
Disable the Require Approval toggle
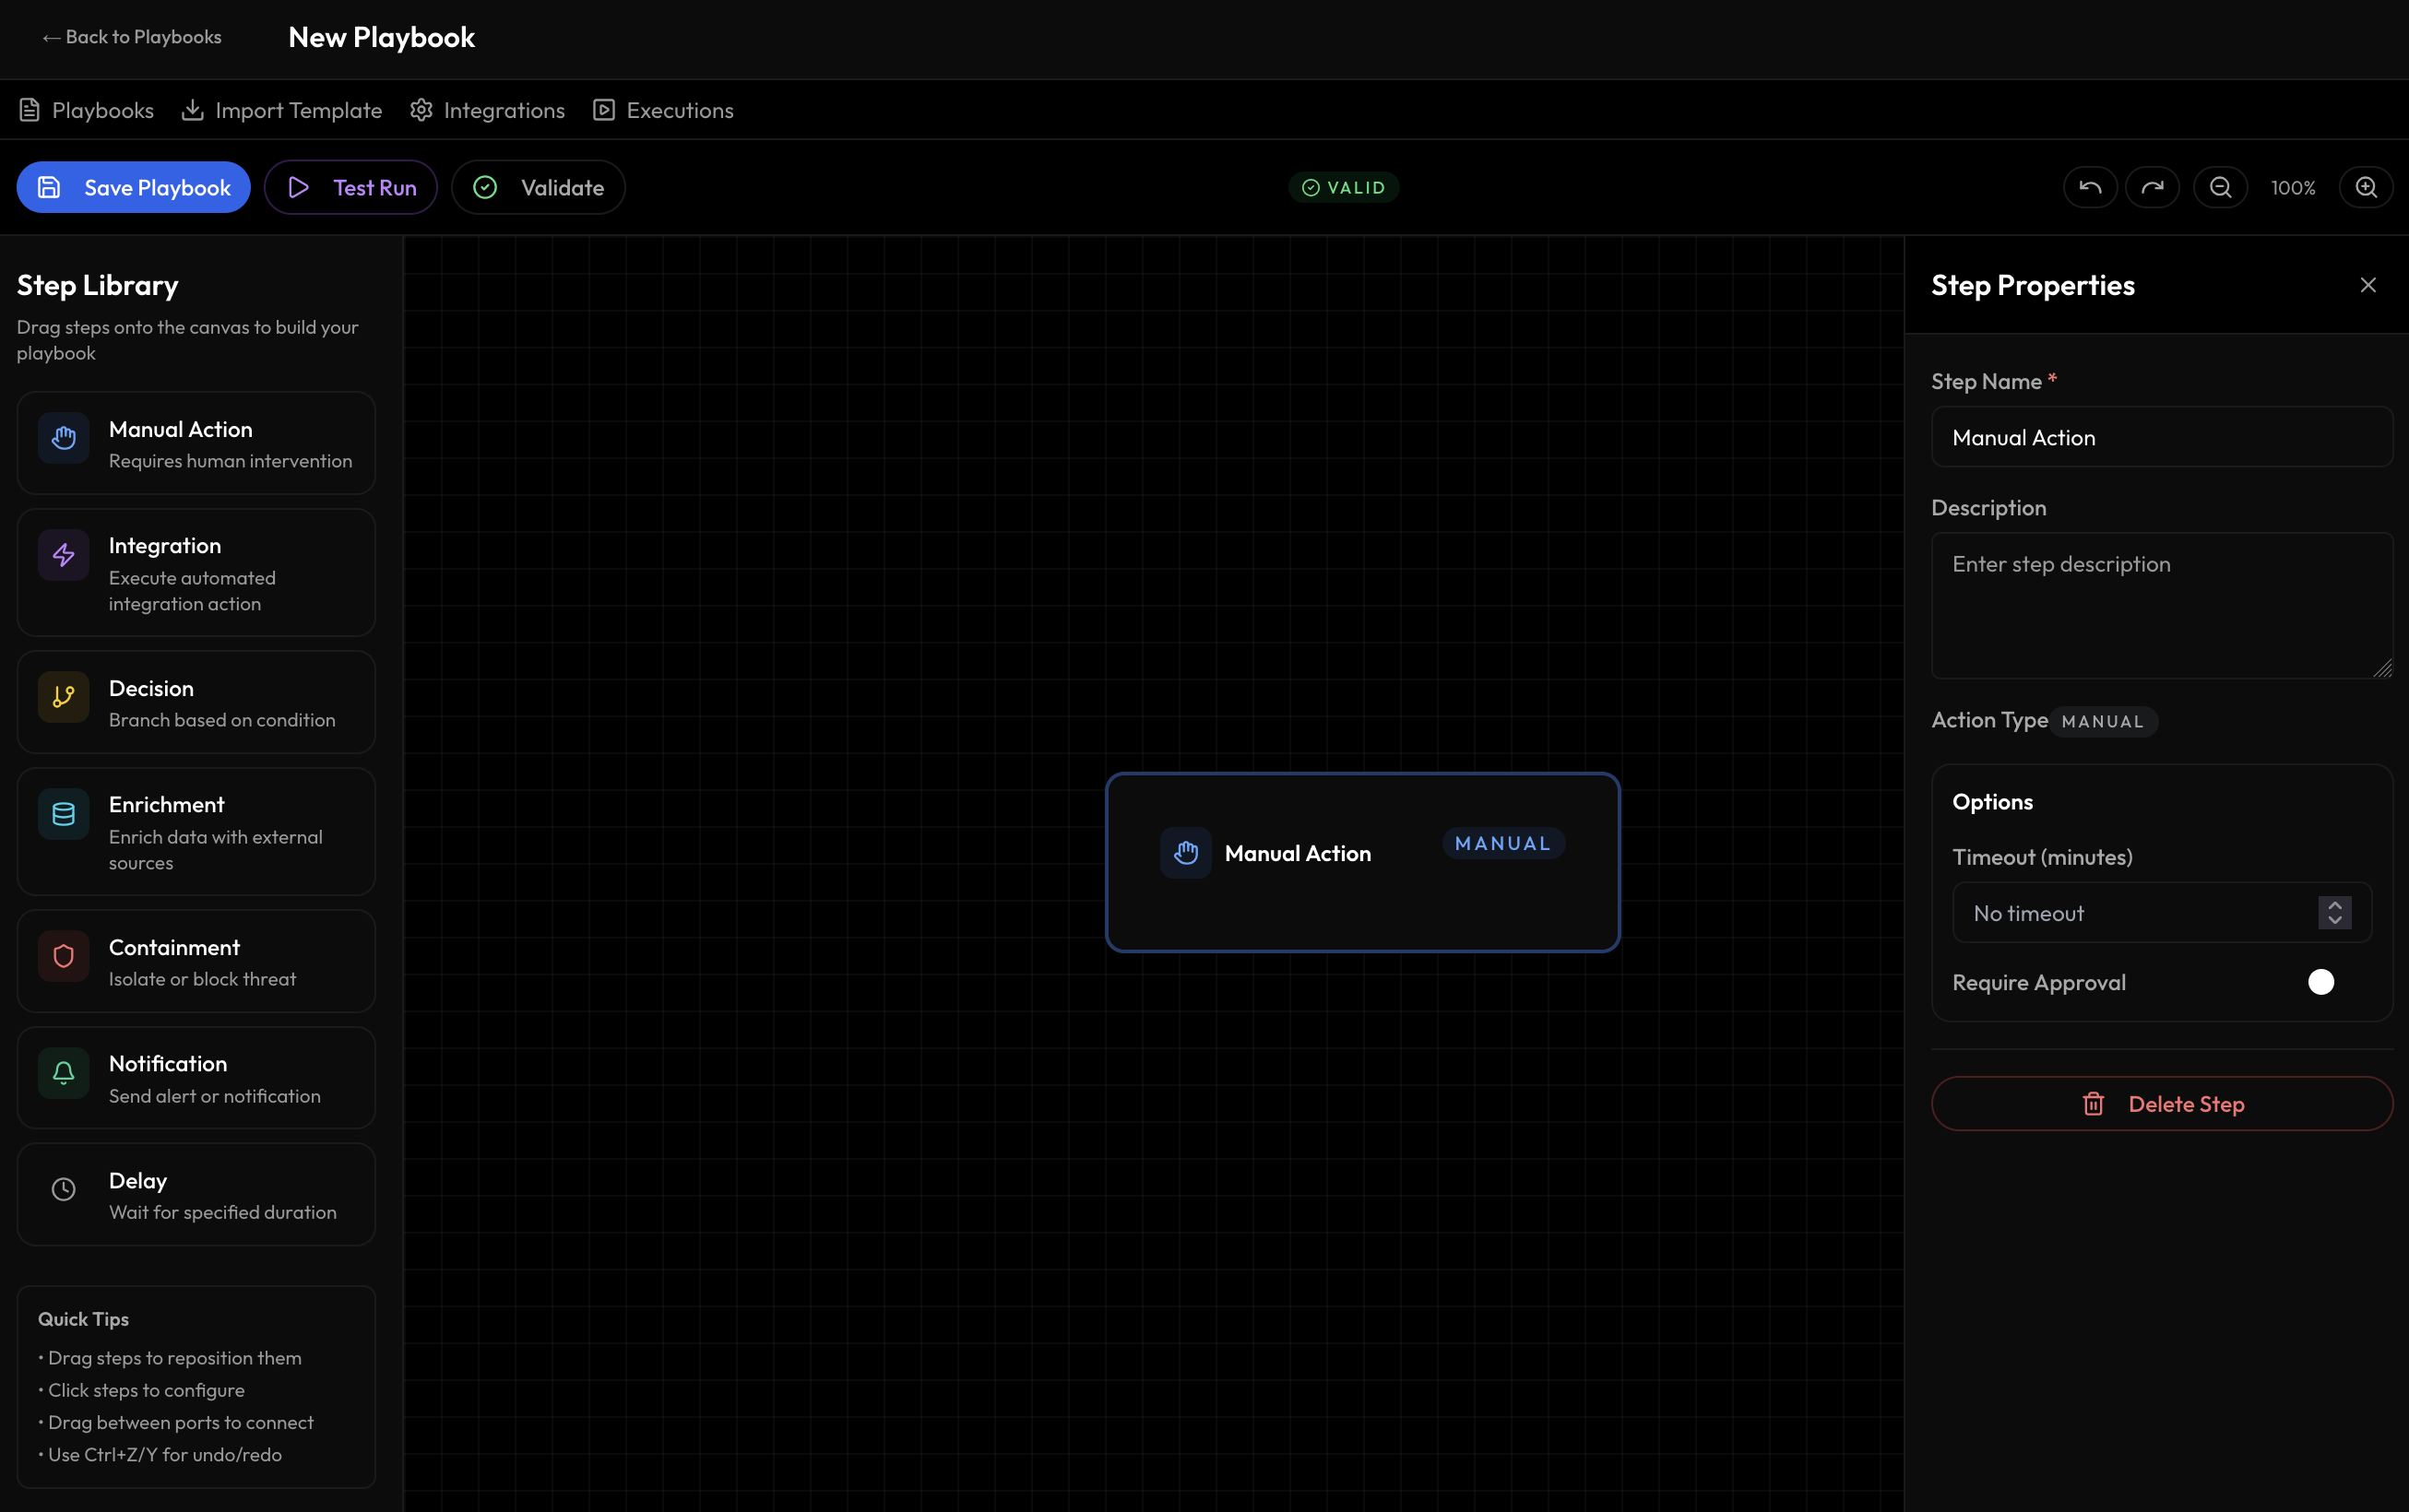pyautogui.click(x=2321, y=982)
